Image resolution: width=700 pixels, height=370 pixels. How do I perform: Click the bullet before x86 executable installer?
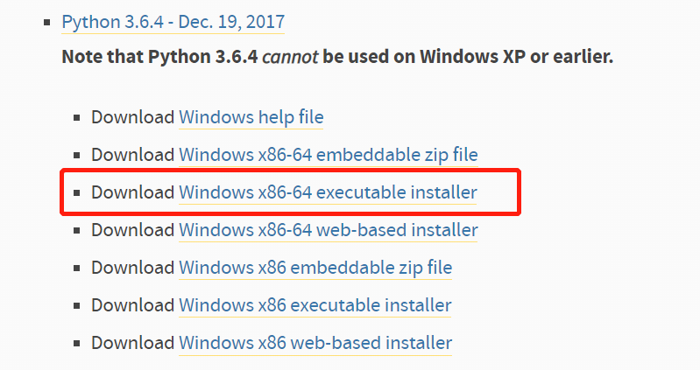77,306
